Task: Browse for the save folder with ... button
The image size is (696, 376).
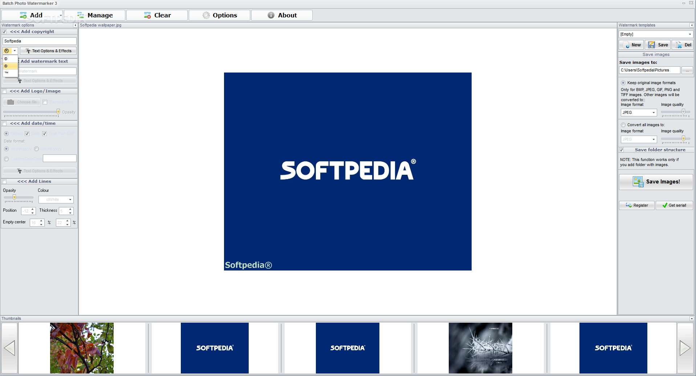Action: 687,70
